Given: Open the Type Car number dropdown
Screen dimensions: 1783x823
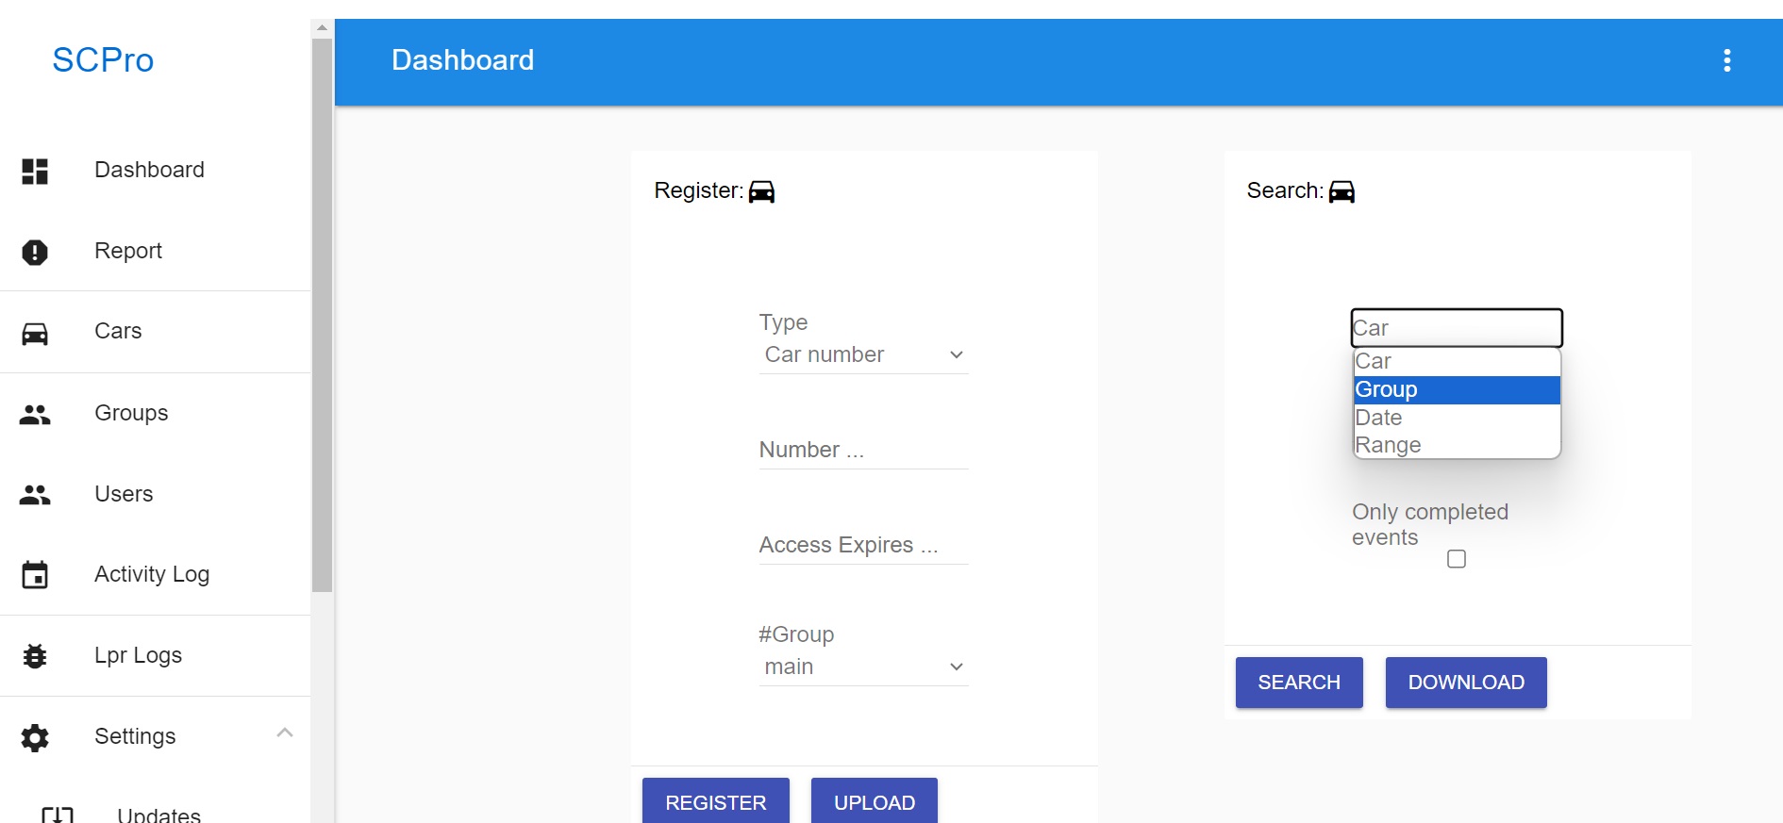Looking at the screenshot, I should [863, 354].
